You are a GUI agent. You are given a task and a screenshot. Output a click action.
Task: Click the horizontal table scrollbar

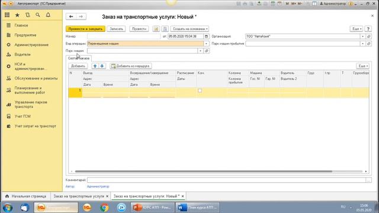[204, 172]
